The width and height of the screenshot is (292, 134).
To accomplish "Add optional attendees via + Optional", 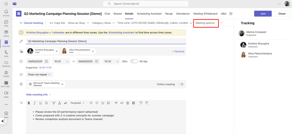I will 178,51.
